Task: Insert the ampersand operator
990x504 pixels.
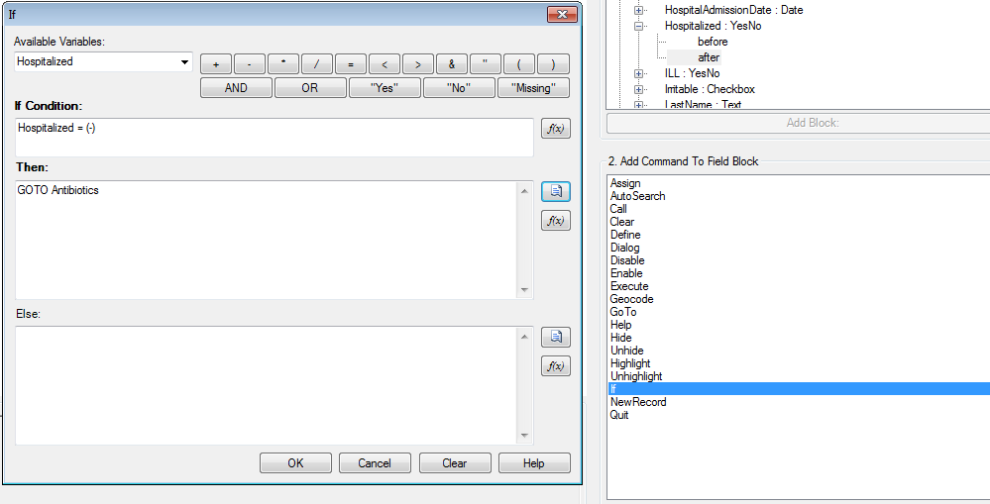Action: (452, 64)
